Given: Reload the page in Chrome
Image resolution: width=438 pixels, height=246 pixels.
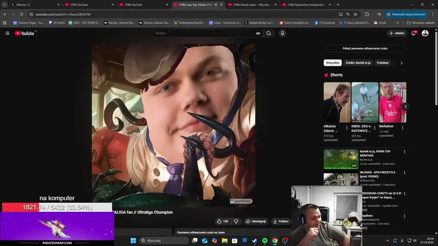Looking at the screenshot, I should 21,14.
